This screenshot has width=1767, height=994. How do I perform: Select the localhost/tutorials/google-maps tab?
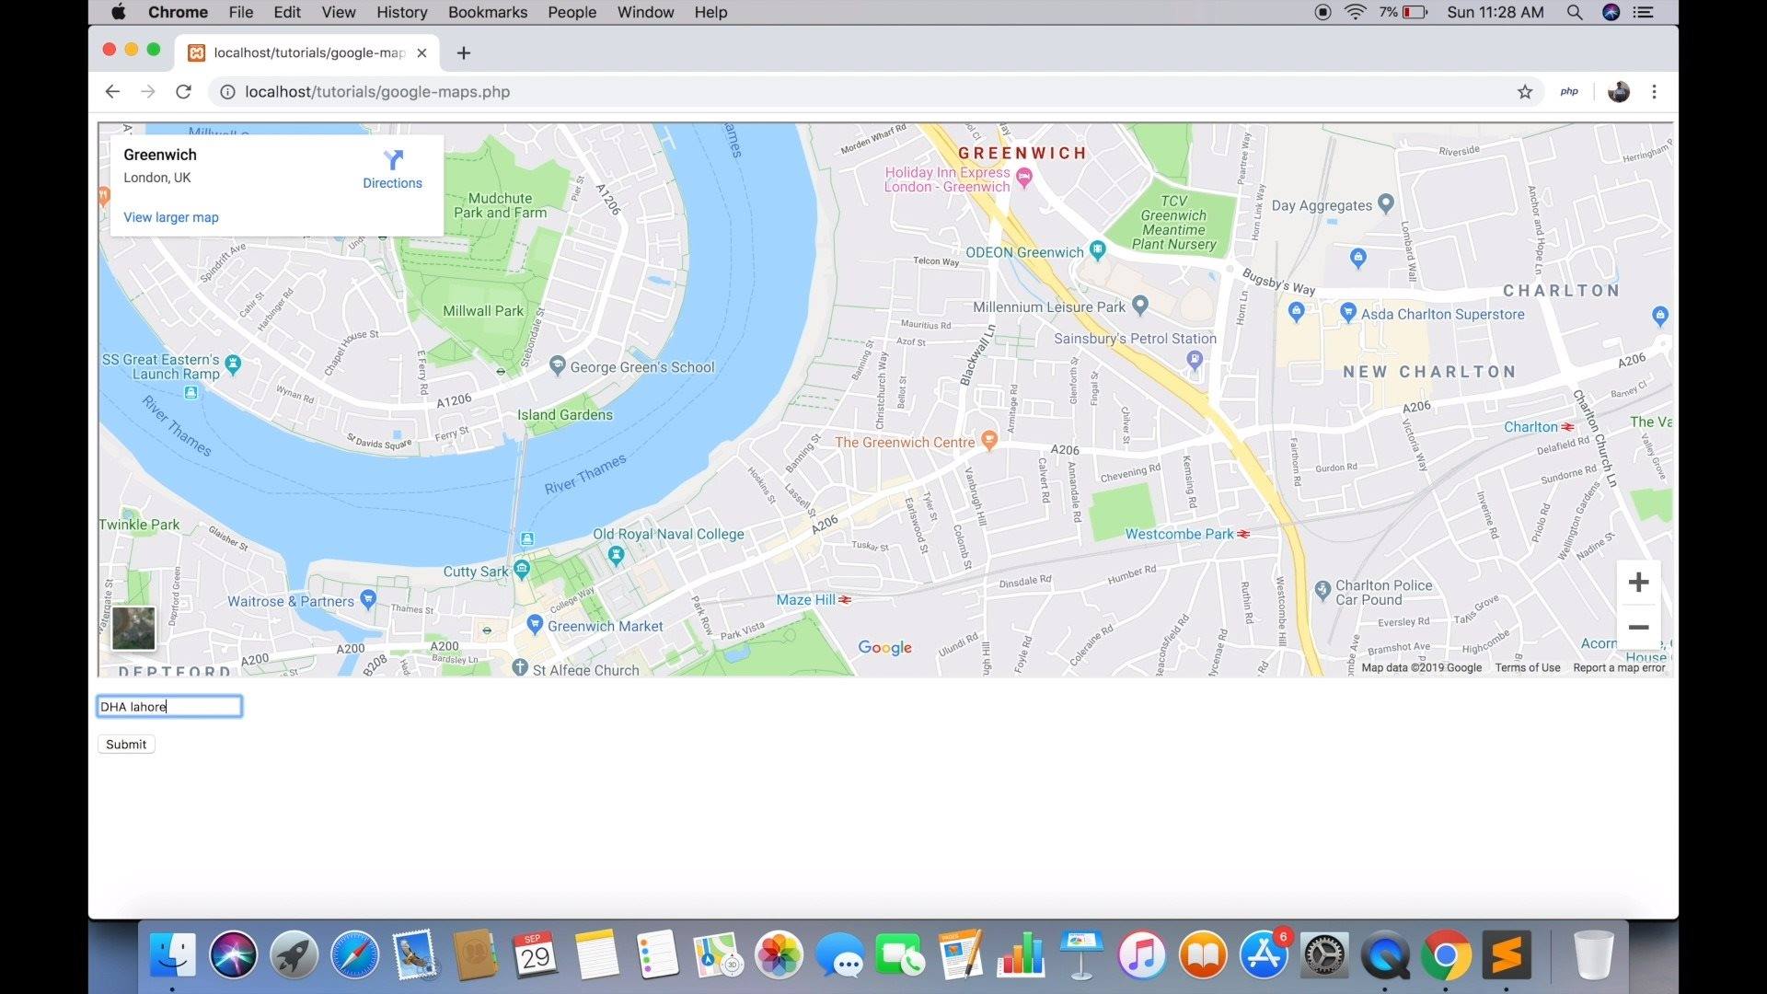click(308, 53)
